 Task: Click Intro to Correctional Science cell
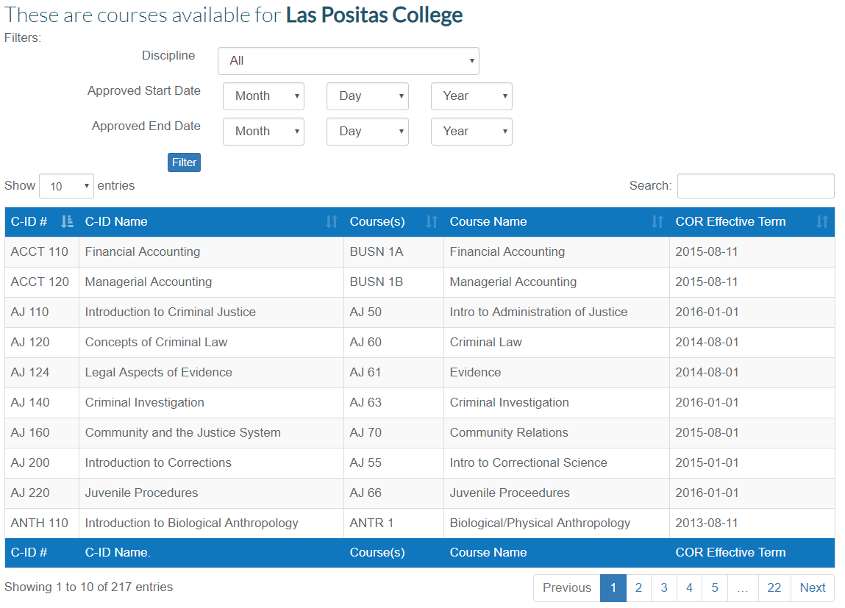pos(557,463)
